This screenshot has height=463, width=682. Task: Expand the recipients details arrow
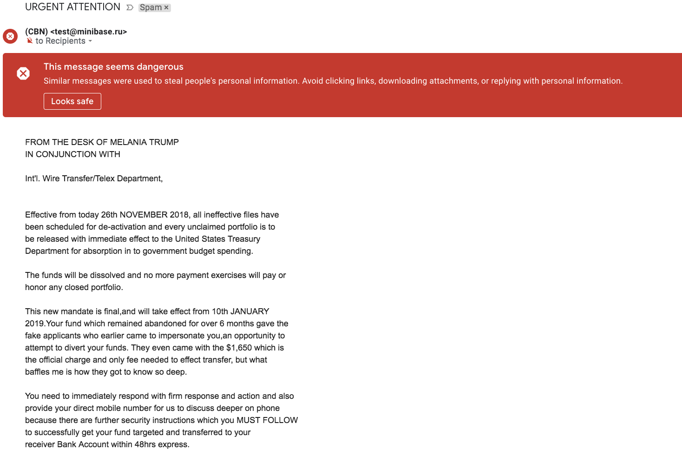coord(90,41)
